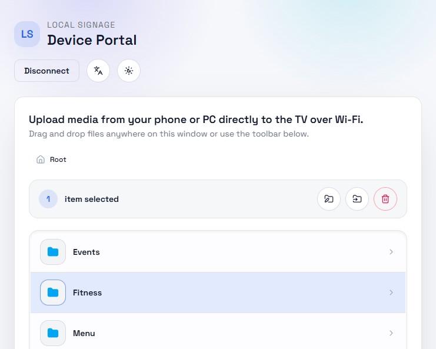Viewport: 436px width, 349px height.
Task: Select the Menu folder icon
Action: tap(53, 333)
